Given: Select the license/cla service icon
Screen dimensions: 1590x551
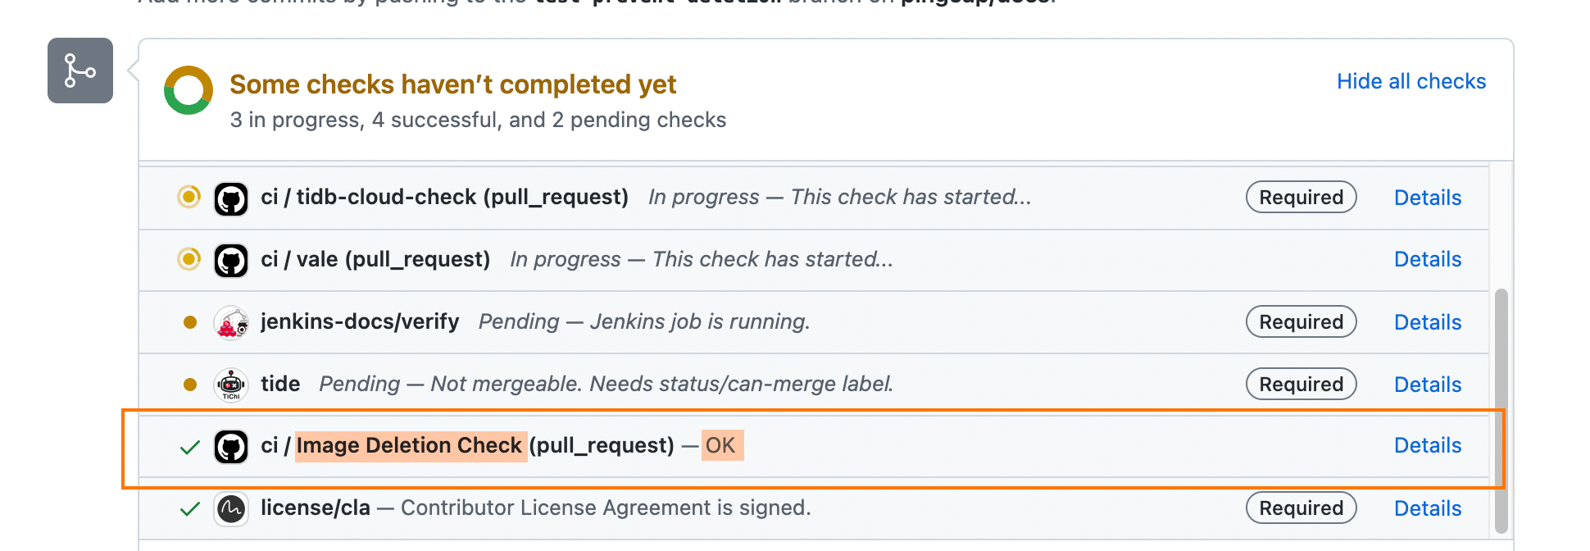Looking at the screenshot, I should (x=231, y=508).
